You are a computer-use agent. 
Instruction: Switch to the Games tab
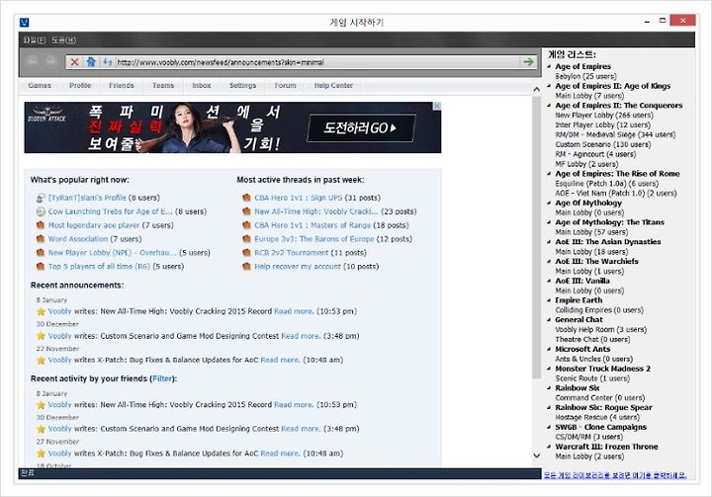click(40, 85)
